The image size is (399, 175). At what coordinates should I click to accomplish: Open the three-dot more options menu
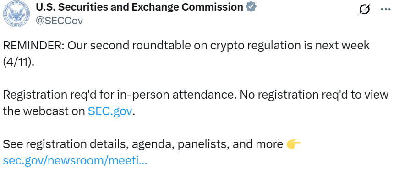click(x=386, y=10)
